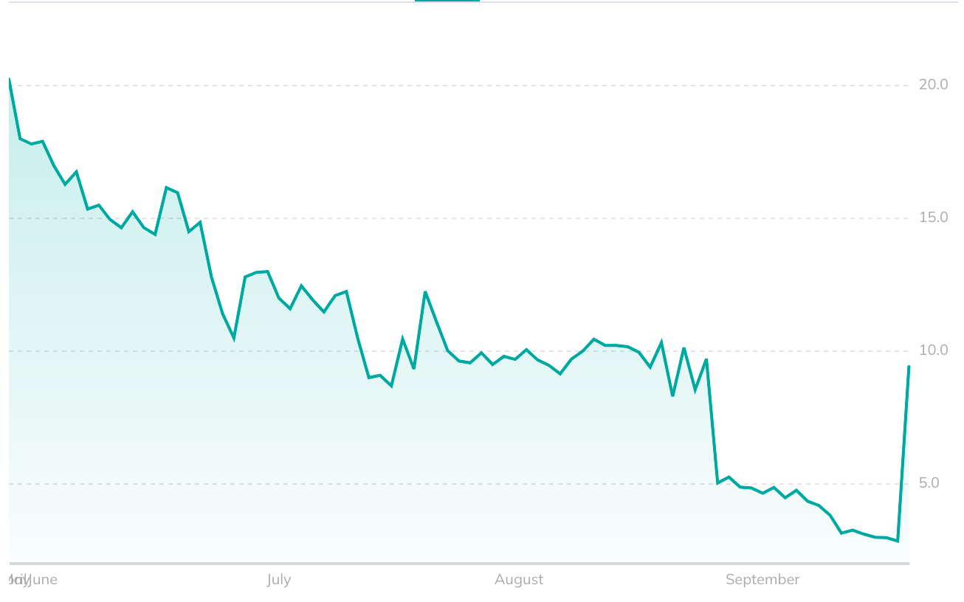This screenshot has width=964, height=602.
Task: Click the 10.0 y-axis label
Action: pos(933,350)
